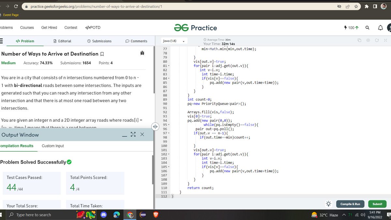Click the Compile & Run button
The width and height of the screenshot is (391, 220).
click(x=350, y=204)
